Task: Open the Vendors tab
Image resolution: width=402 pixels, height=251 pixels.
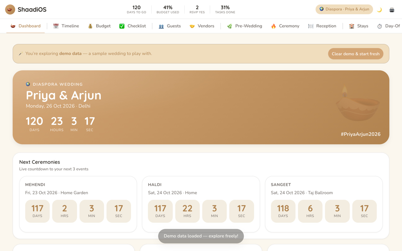Action: (202, 26)
